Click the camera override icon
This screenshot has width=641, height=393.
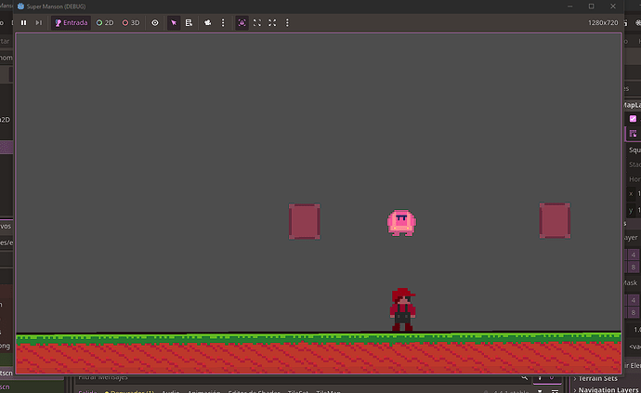[x=208, y=23]
